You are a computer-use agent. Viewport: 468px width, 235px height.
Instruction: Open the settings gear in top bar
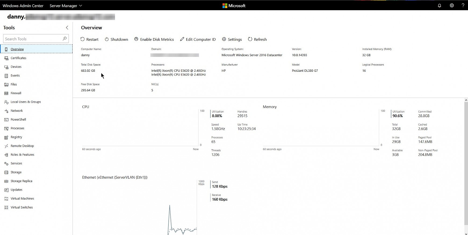pos(452,6)
